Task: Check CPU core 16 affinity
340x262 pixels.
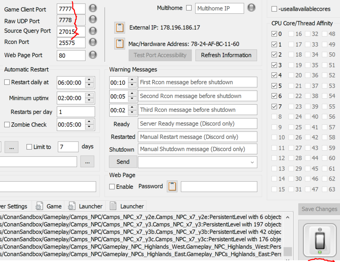Action: pos(291,34)
